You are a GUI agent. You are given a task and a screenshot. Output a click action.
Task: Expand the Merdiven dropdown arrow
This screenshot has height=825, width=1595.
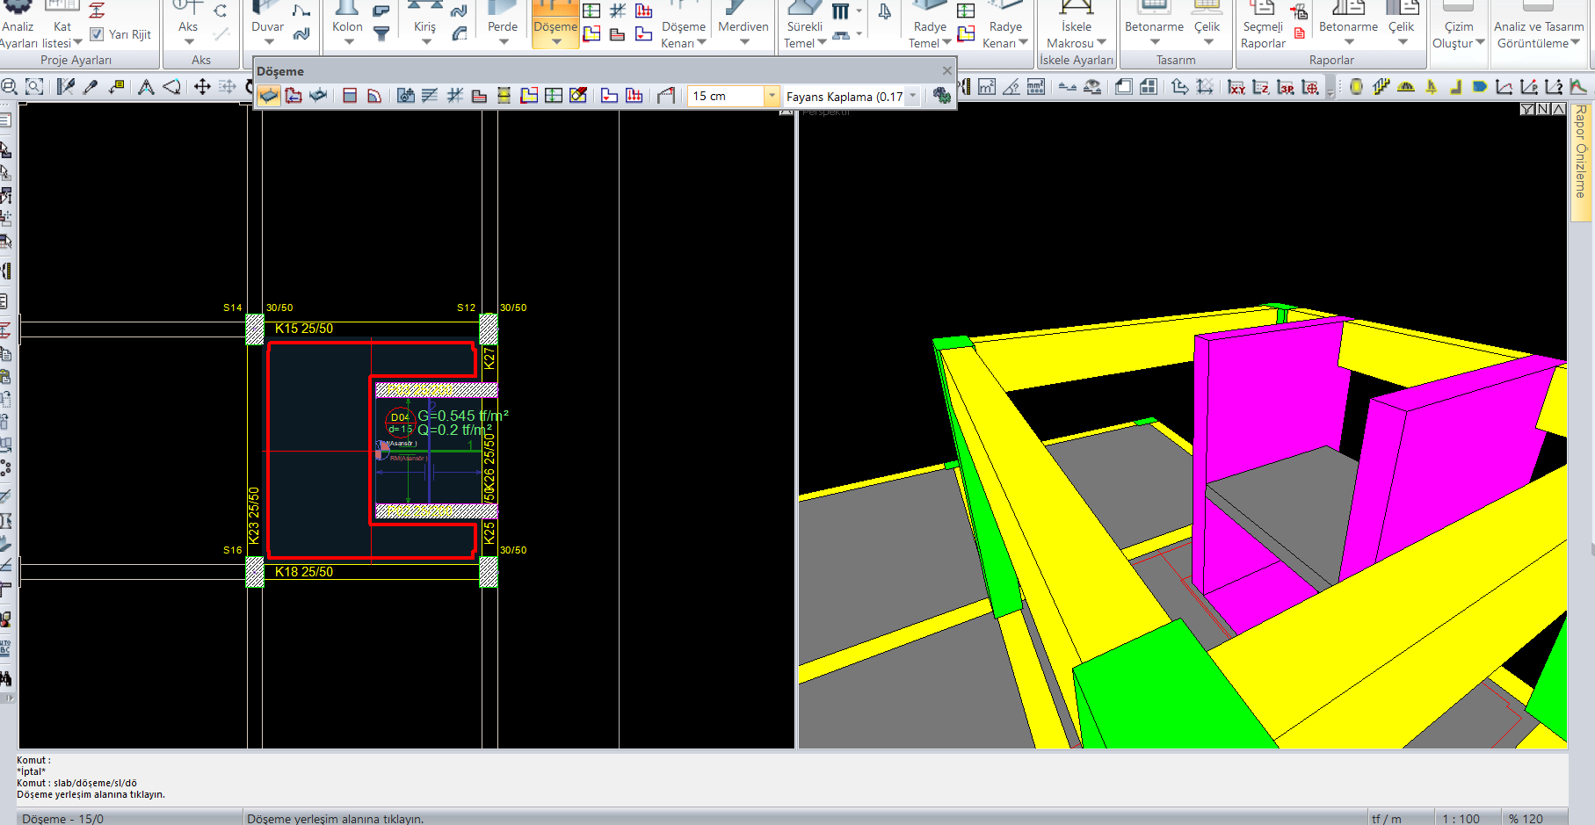(x=743, y=42)
